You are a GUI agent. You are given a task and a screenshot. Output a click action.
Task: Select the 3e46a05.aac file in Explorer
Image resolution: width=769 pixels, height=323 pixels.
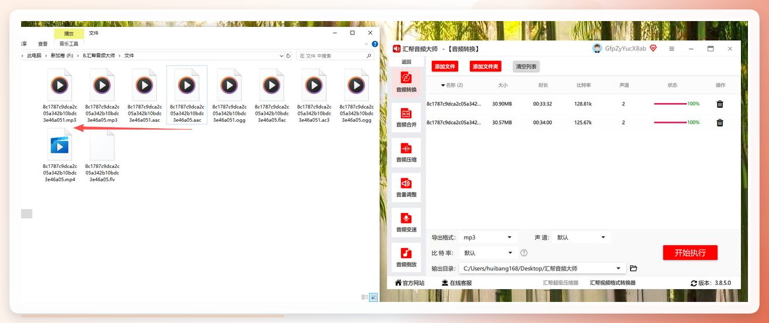(187, 95)
